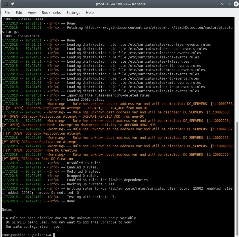Open the View menu

pyautogui.click(x=32, y=12)
